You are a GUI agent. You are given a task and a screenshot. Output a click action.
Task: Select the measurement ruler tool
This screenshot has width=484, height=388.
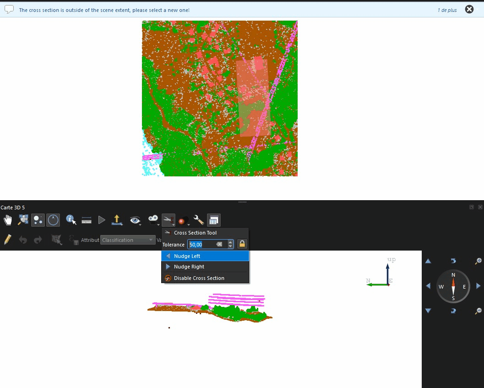87,220
